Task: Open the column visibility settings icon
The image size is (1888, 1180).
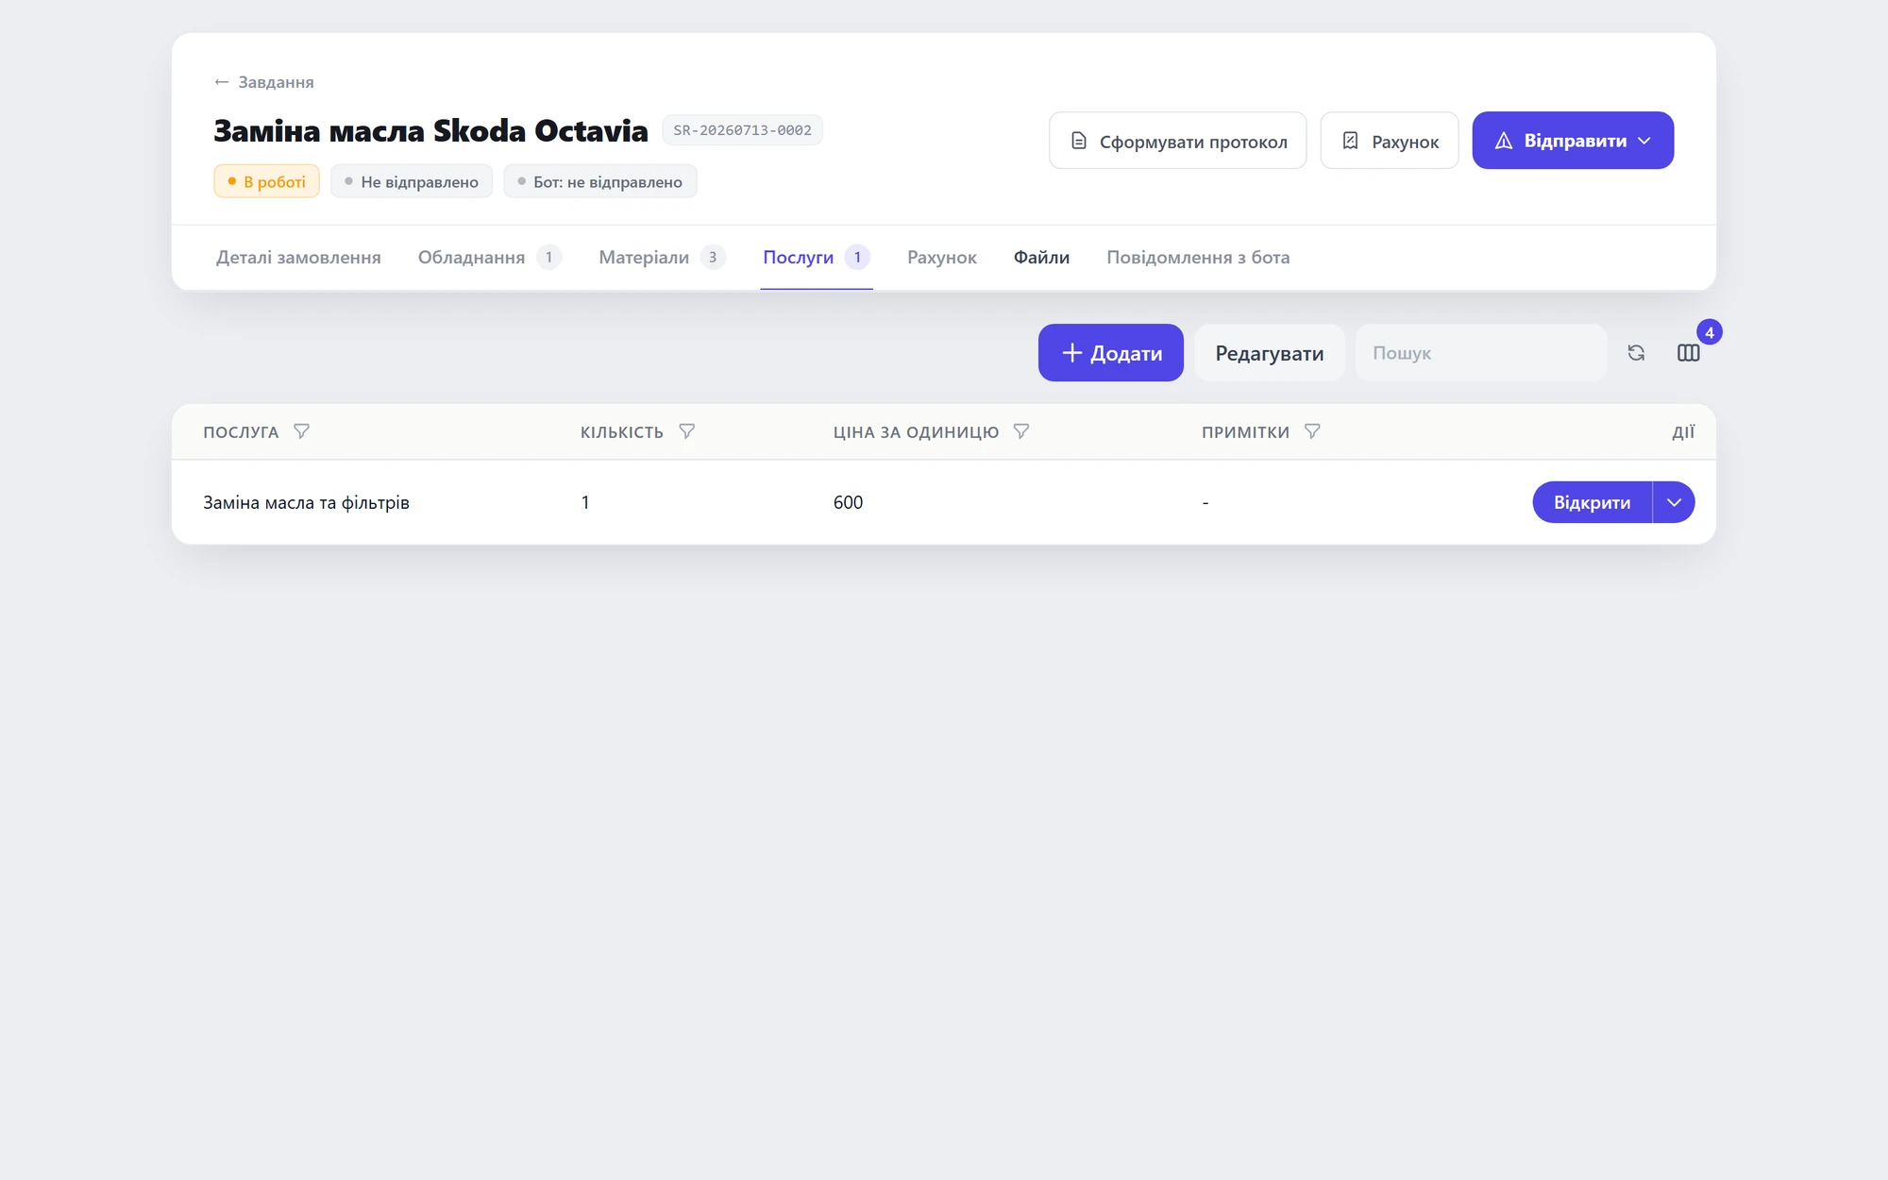Action: [x=1689, y=353]
